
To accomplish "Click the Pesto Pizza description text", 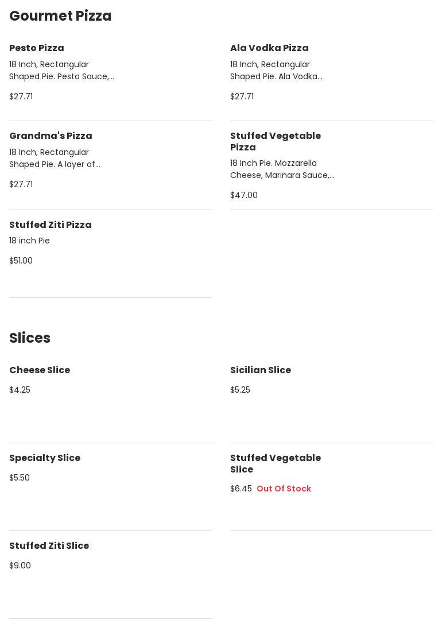I will 61,71.
